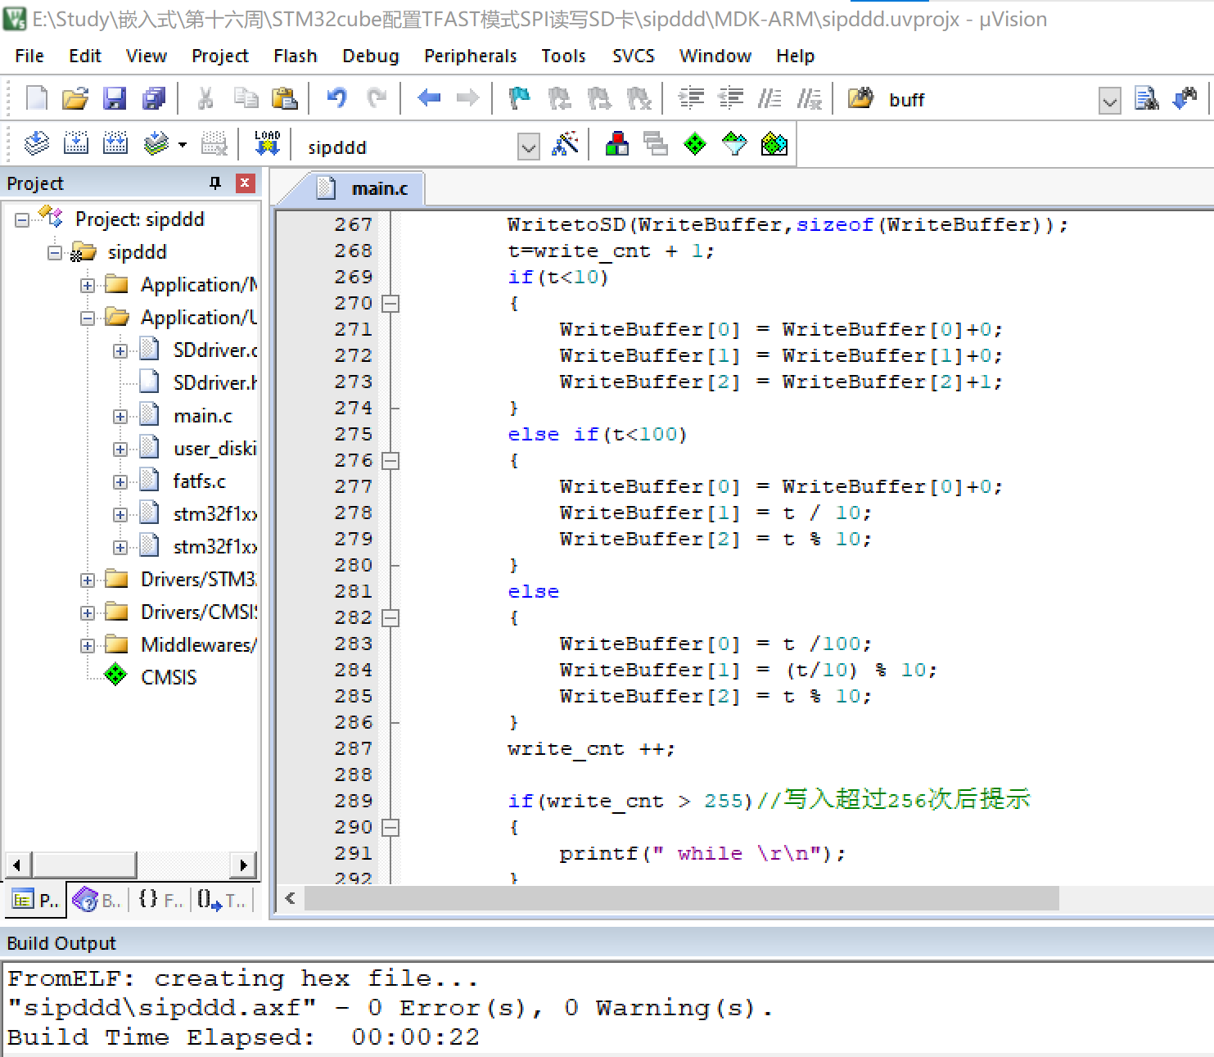This screenshot has width=1214, height=1057.
Task: Open the Project menu
Action: (x=220, y=56)
